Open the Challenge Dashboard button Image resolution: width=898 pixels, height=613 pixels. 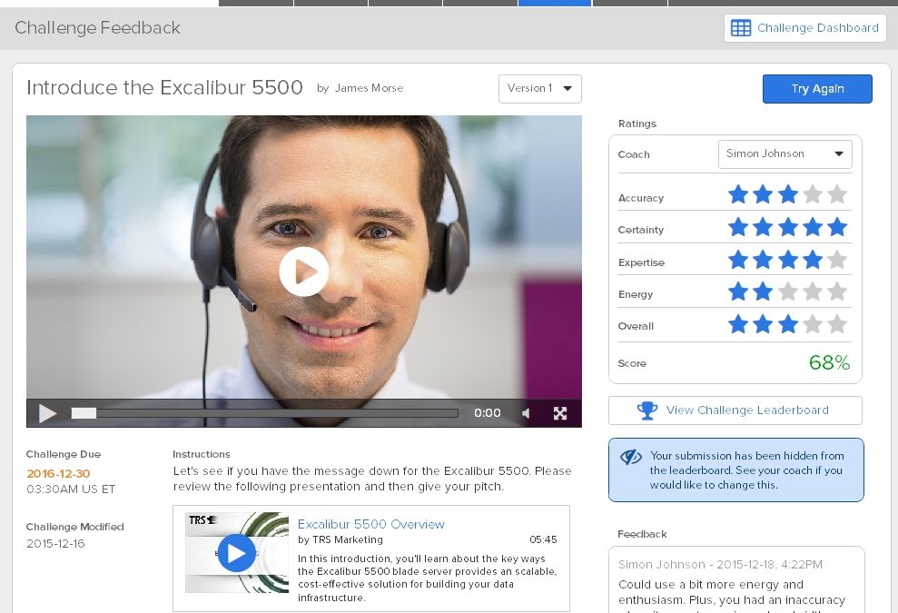(804, 28)
